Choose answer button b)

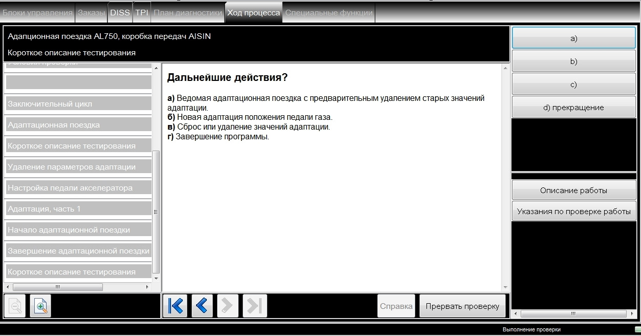[574, 61]
